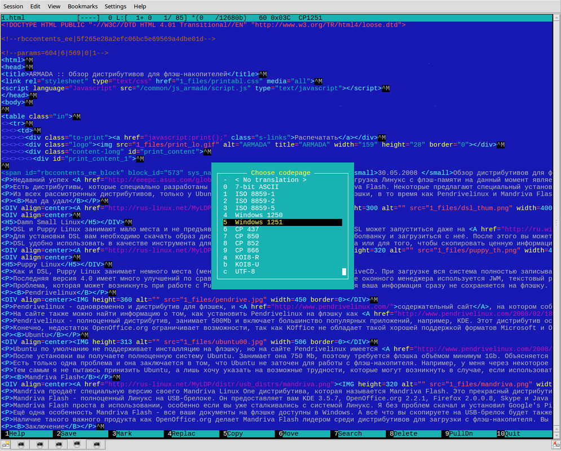The height and width of the screenshot is (451, 561).
Task: Click the 'Choose codepage' dialog title
Action: [x=281, y=173]
